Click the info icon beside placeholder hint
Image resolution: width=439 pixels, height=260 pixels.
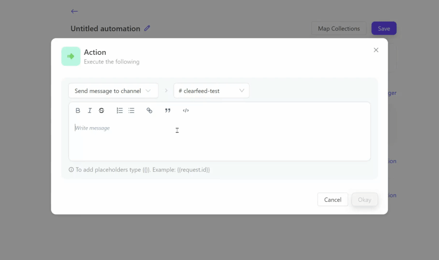tap(71, 170)
